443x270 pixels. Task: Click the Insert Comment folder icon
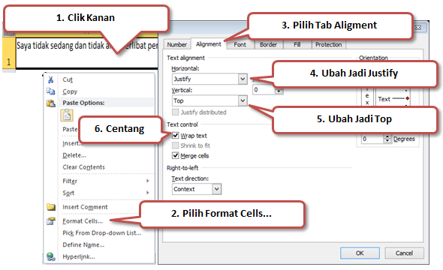51,207
